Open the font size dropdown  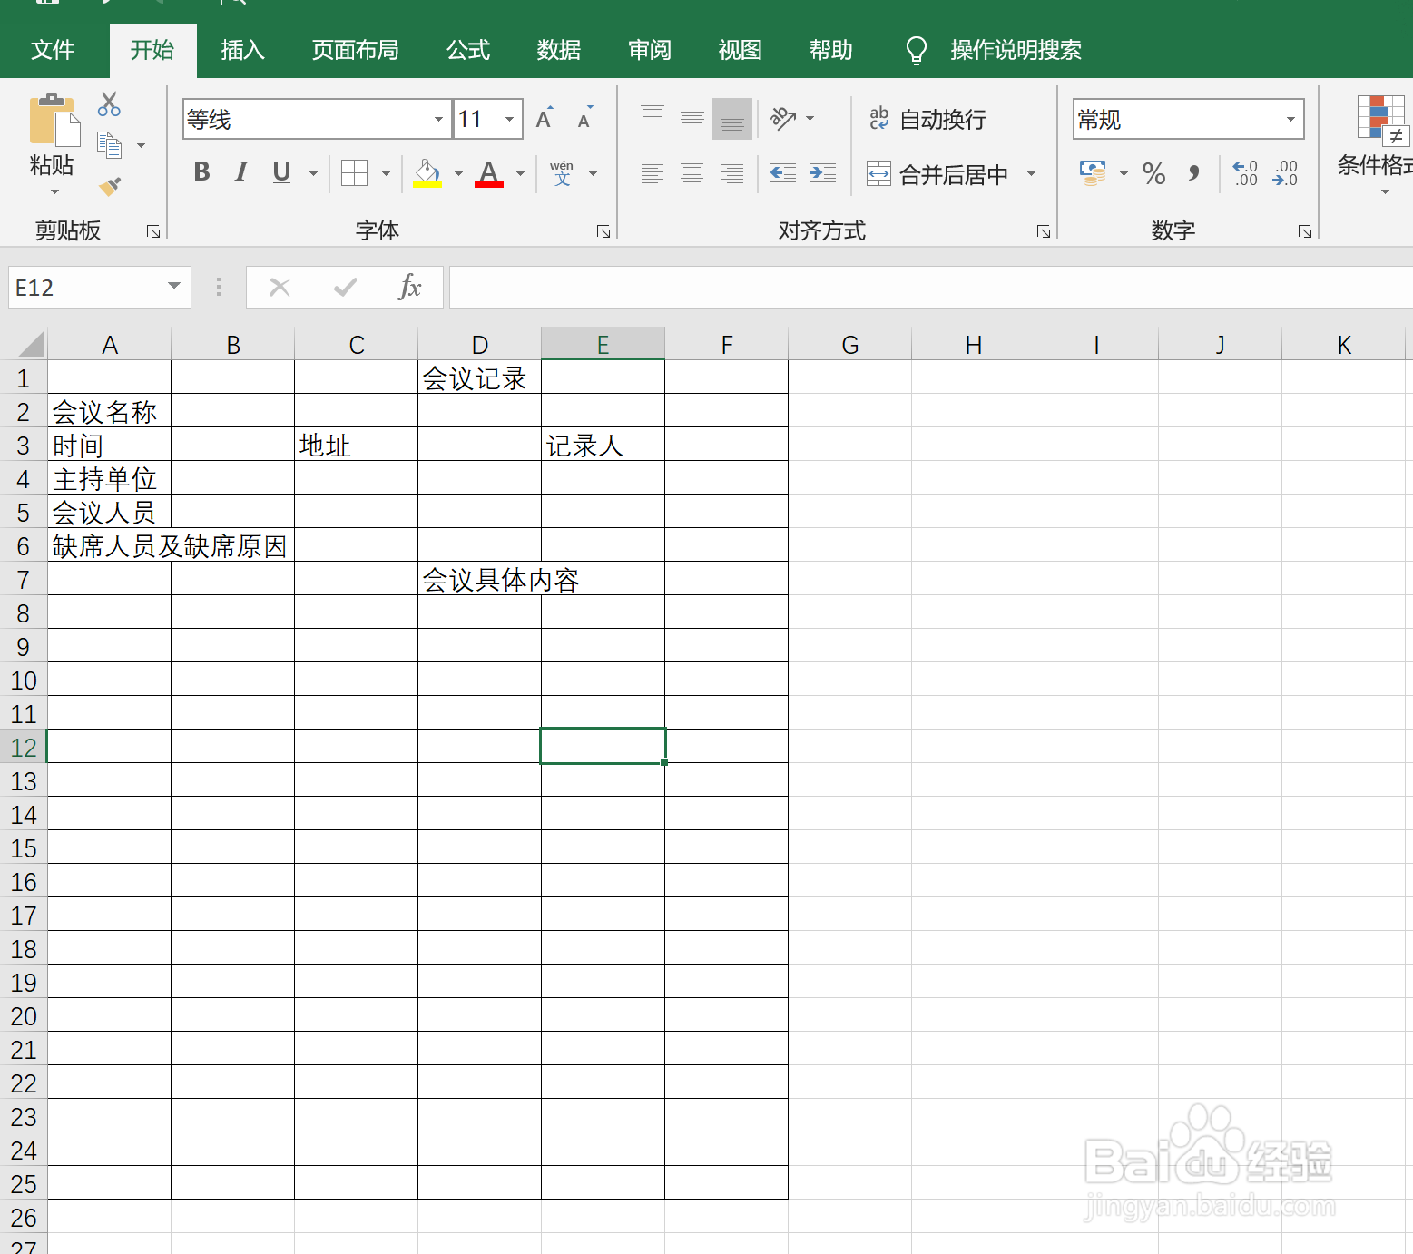(x=509, y=119)
